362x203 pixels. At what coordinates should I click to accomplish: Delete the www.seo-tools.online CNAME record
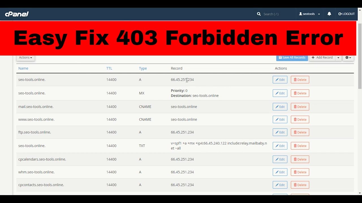click(300, 120)
